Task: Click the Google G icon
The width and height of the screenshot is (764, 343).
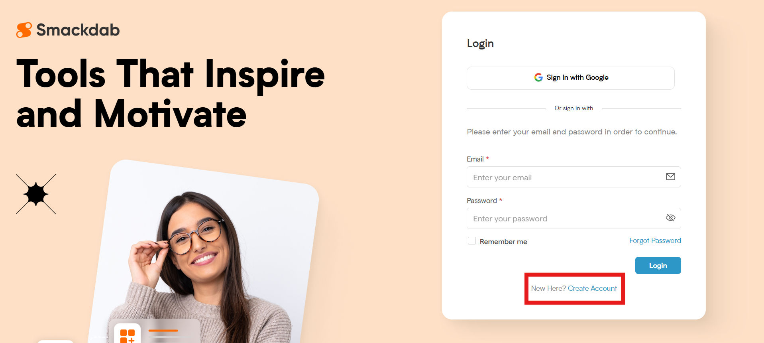Action: (x=538, y=77)
